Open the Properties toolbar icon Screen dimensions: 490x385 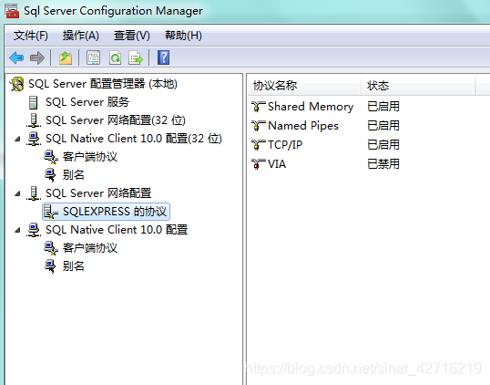pos(94,57)
